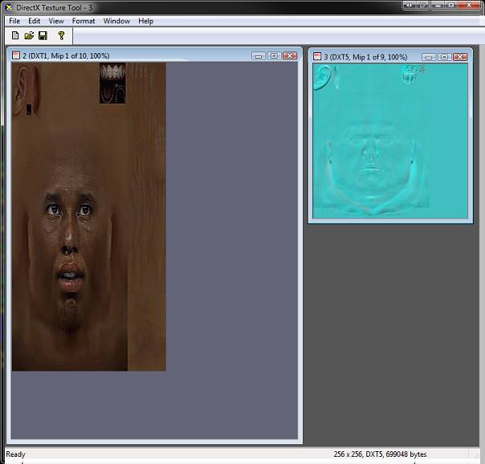Viewport: 485px width, 464px height.
Task: Click the DirectX Texture Tool app icon
Action: coord(8,6)
